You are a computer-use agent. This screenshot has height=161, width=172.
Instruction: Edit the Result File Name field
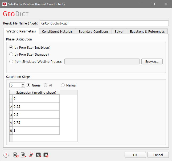click(x=104, y=23)
